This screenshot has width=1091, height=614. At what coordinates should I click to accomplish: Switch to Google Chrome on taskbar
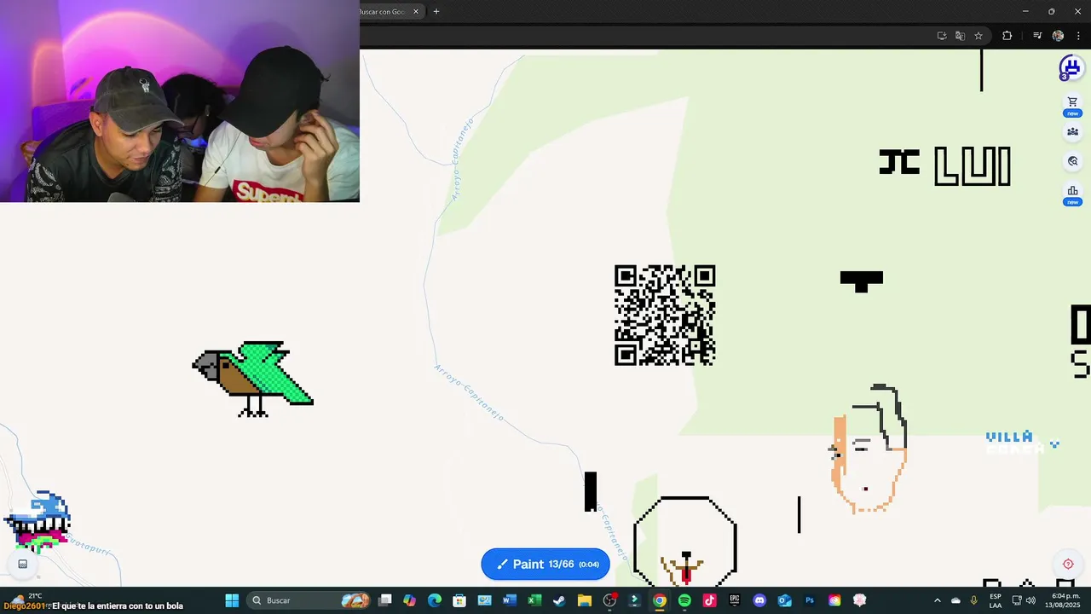660,600
